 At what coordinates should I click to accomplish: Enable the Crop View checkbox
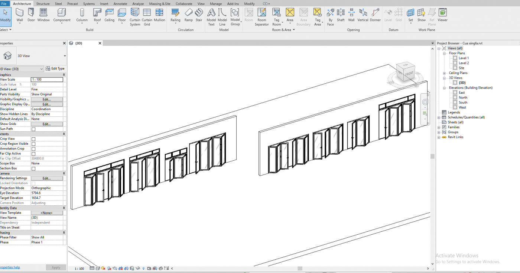pyautogui.click(x=33, y=138)
